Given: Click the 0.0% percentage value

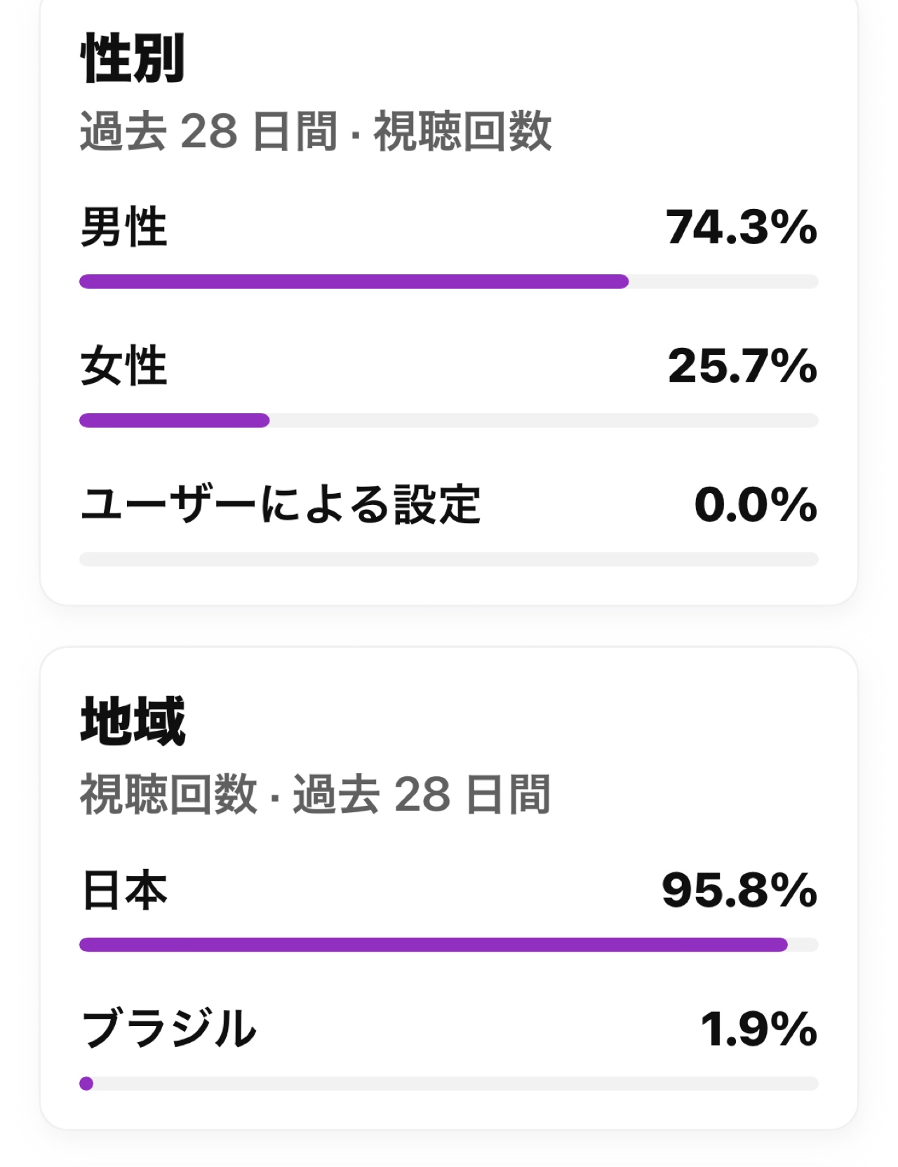Looking at the screenshot, I should pyautogui.click(x=756, y=505).
